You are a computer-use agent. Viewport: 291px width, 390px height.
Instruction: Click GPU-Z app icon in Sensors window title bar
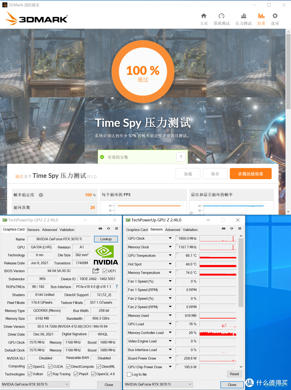[x=128, y=220]
